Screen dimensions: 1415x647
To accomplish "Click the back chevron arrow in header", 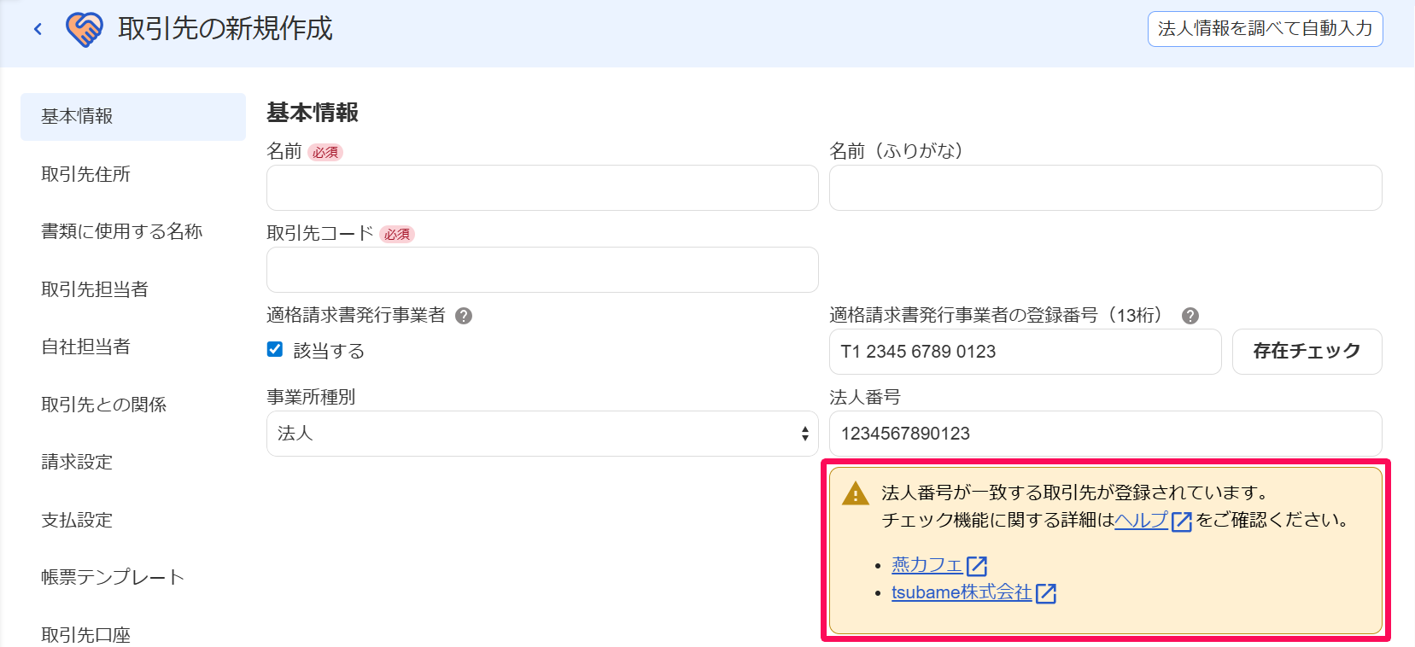I will click(38, 29).
